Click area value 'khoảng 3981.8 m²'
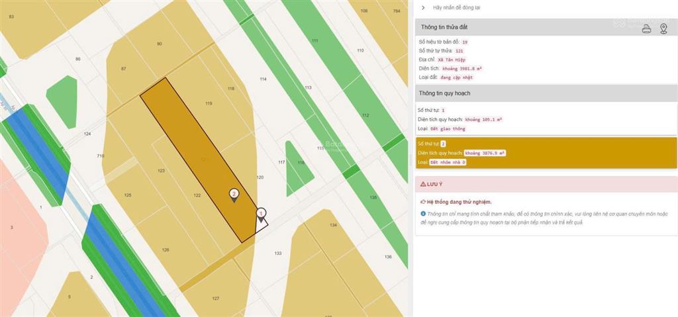Viewport: 678px width, 317px height. (461, 68)
